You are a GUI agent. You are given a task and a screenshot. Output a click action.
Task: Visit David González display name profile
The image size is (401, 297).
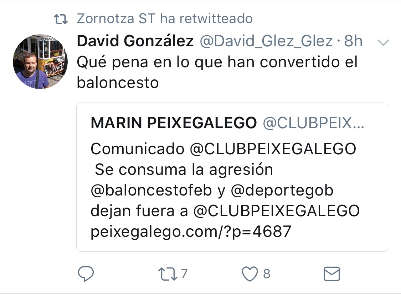pos(135,41)
